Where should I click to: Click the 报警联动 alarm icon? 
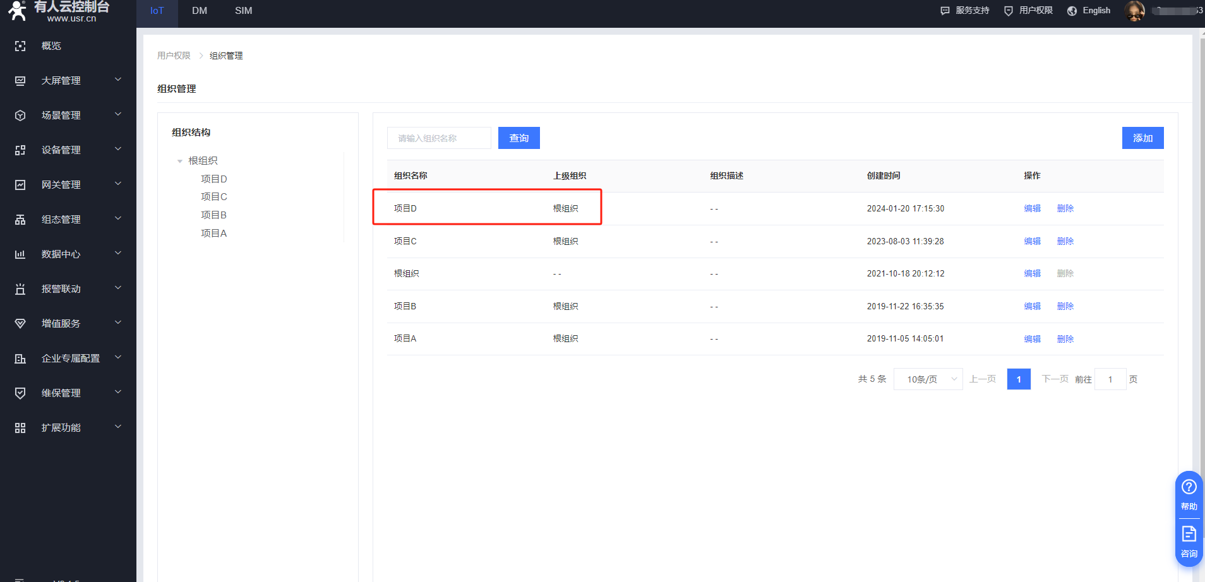pyautogui.click(x=20, y=289)
